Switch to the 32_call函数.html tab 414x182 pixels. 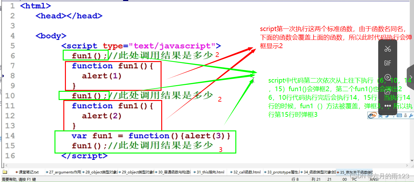point(245,172)
